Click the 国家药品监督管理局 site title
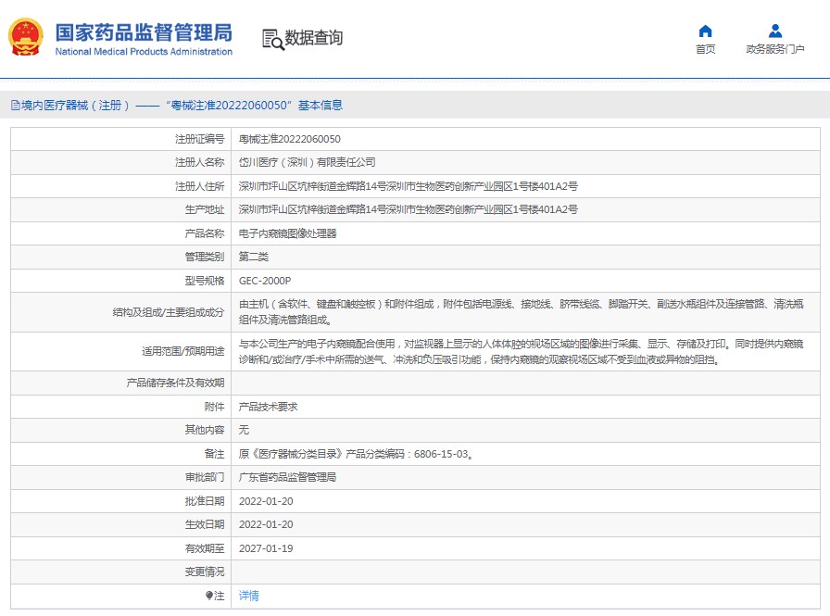 coord(144,31)
